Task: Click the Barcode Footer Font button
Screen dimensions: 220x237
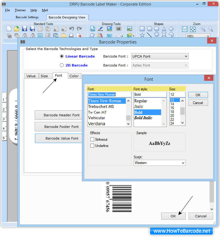Action: pos(59,127)
